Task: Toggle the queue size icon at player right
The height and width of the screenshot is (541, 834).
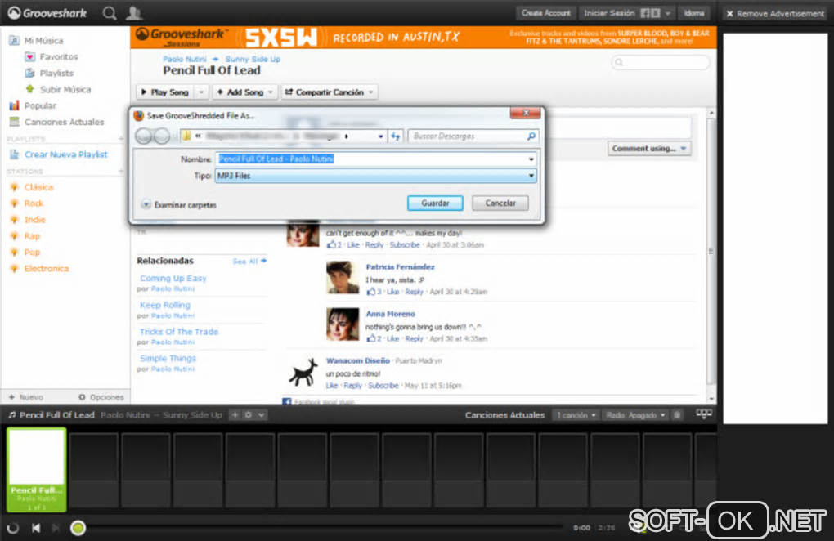Action: [704, 414]
